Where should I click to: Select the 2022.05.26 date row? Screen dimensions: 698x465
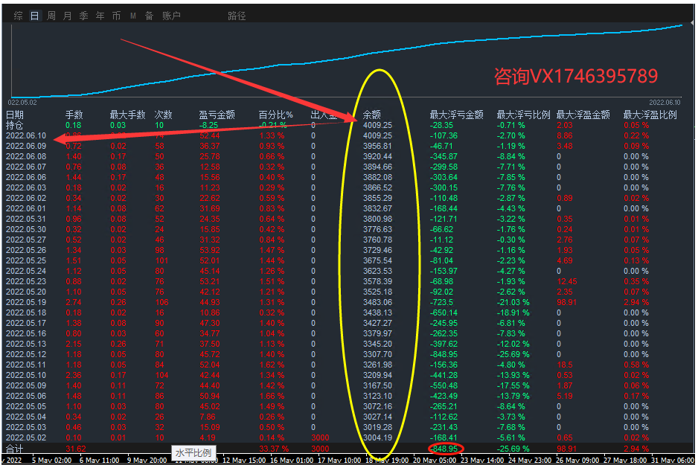[26, 250]
